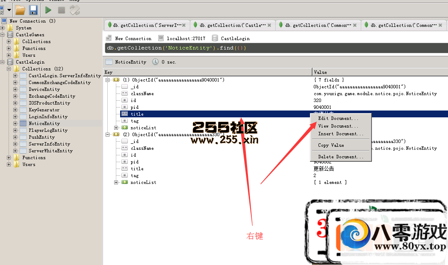Screen dimensions: 448x265
Task: Click the Save floppy disk icon
Action: click(33, 10)
